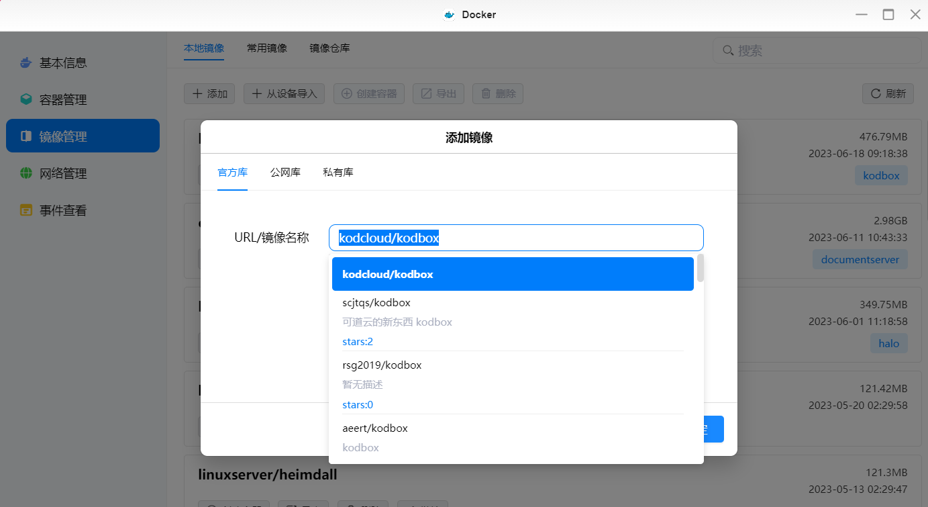Click the URL/镜像名称 input field
928x507 pixels.
[516, 238]
